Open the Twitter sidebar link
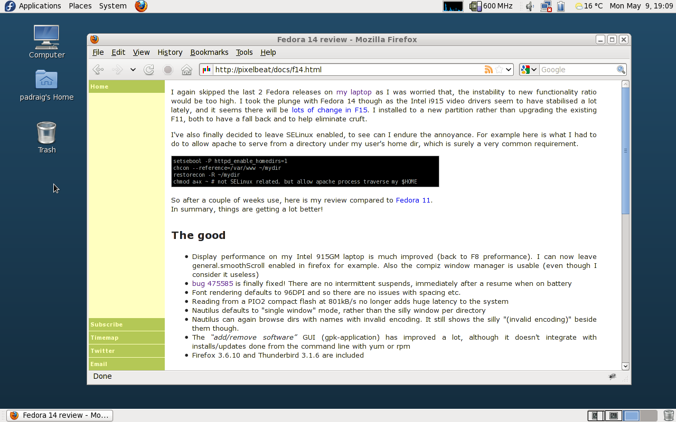This screenshot has width=676, height=422. [127, 351]
